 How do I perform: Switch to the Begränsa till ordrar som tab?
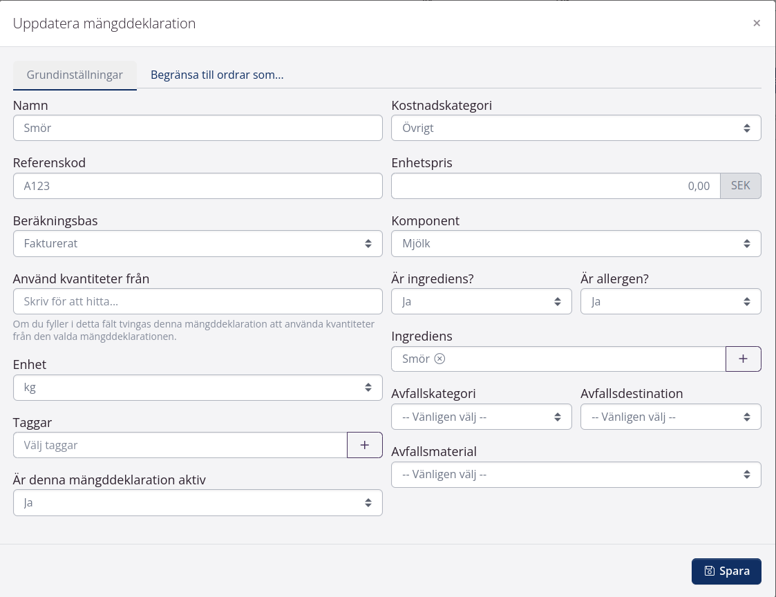[x=216, y=75]
